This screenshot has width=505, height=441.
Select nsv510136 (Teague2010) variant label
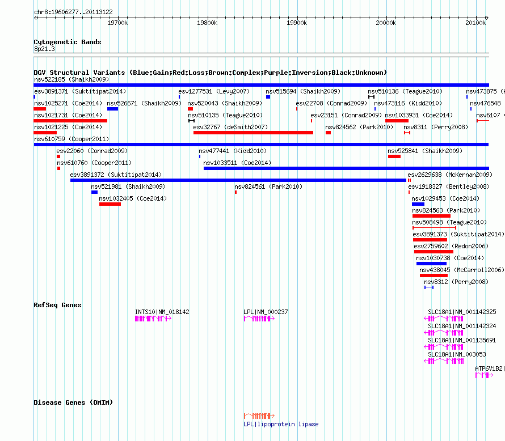point(405,91)
